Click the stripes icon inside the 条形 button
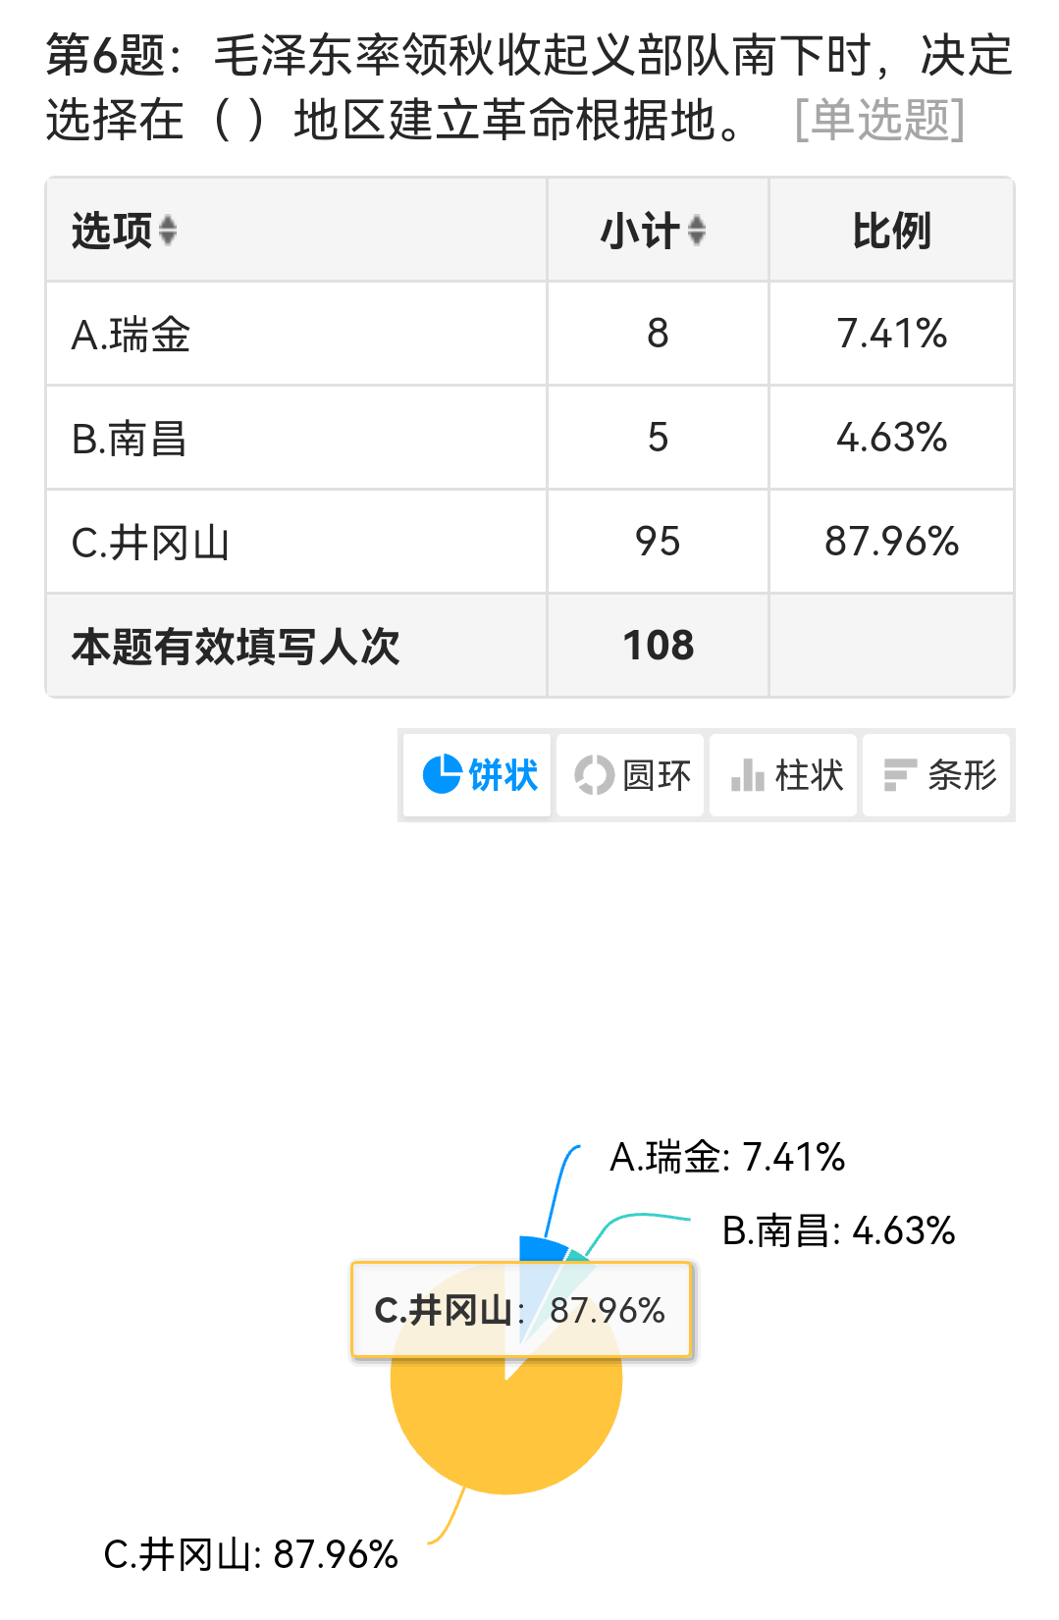This screenshot has height=1620, width=1059. (899, 774)
